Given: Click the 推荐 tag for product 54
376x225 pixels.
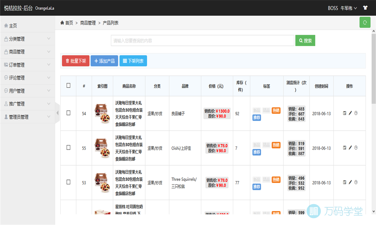Looking at the screenshot, I should [257, 118].
